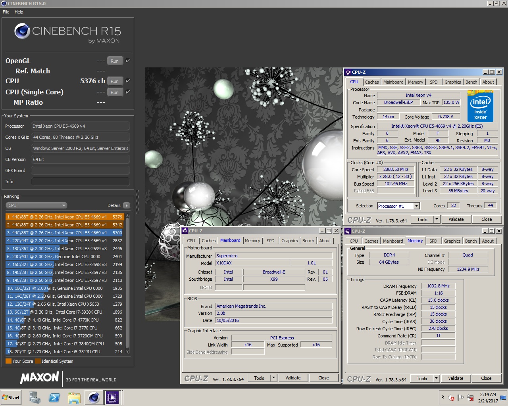
Task: Click Validate in CPU-Z Mainboard window
Action: point(293,378)
